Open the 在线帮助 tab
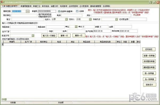 106,6
